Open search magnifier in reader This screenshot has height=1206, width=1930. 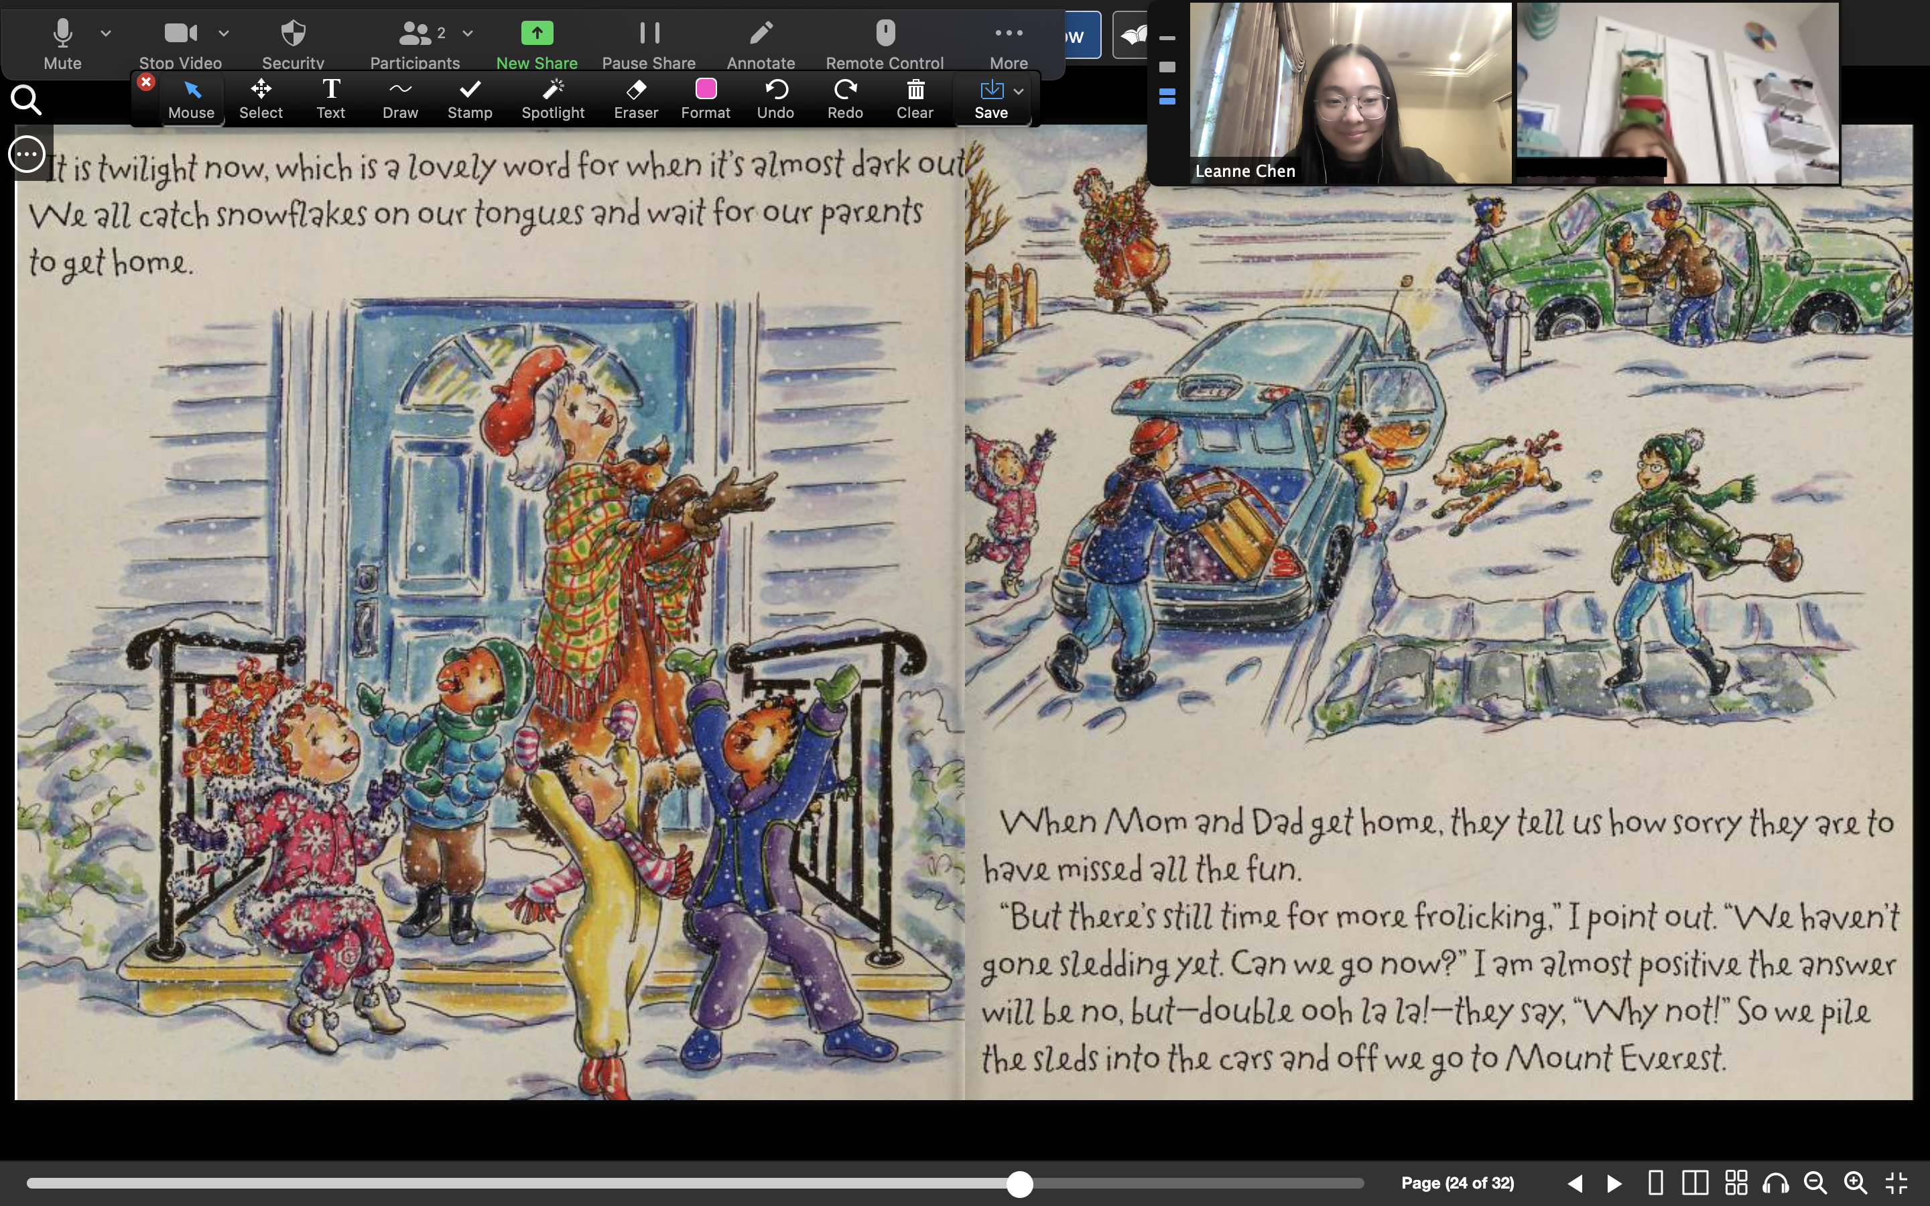pyautogui.click(x=26, y=100)
